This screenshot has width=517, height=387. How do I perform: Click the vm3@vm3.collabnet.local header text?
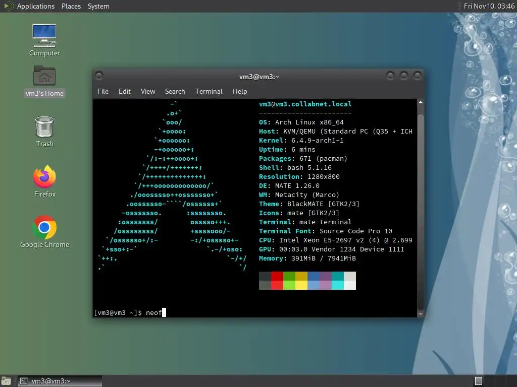(305, 104)
